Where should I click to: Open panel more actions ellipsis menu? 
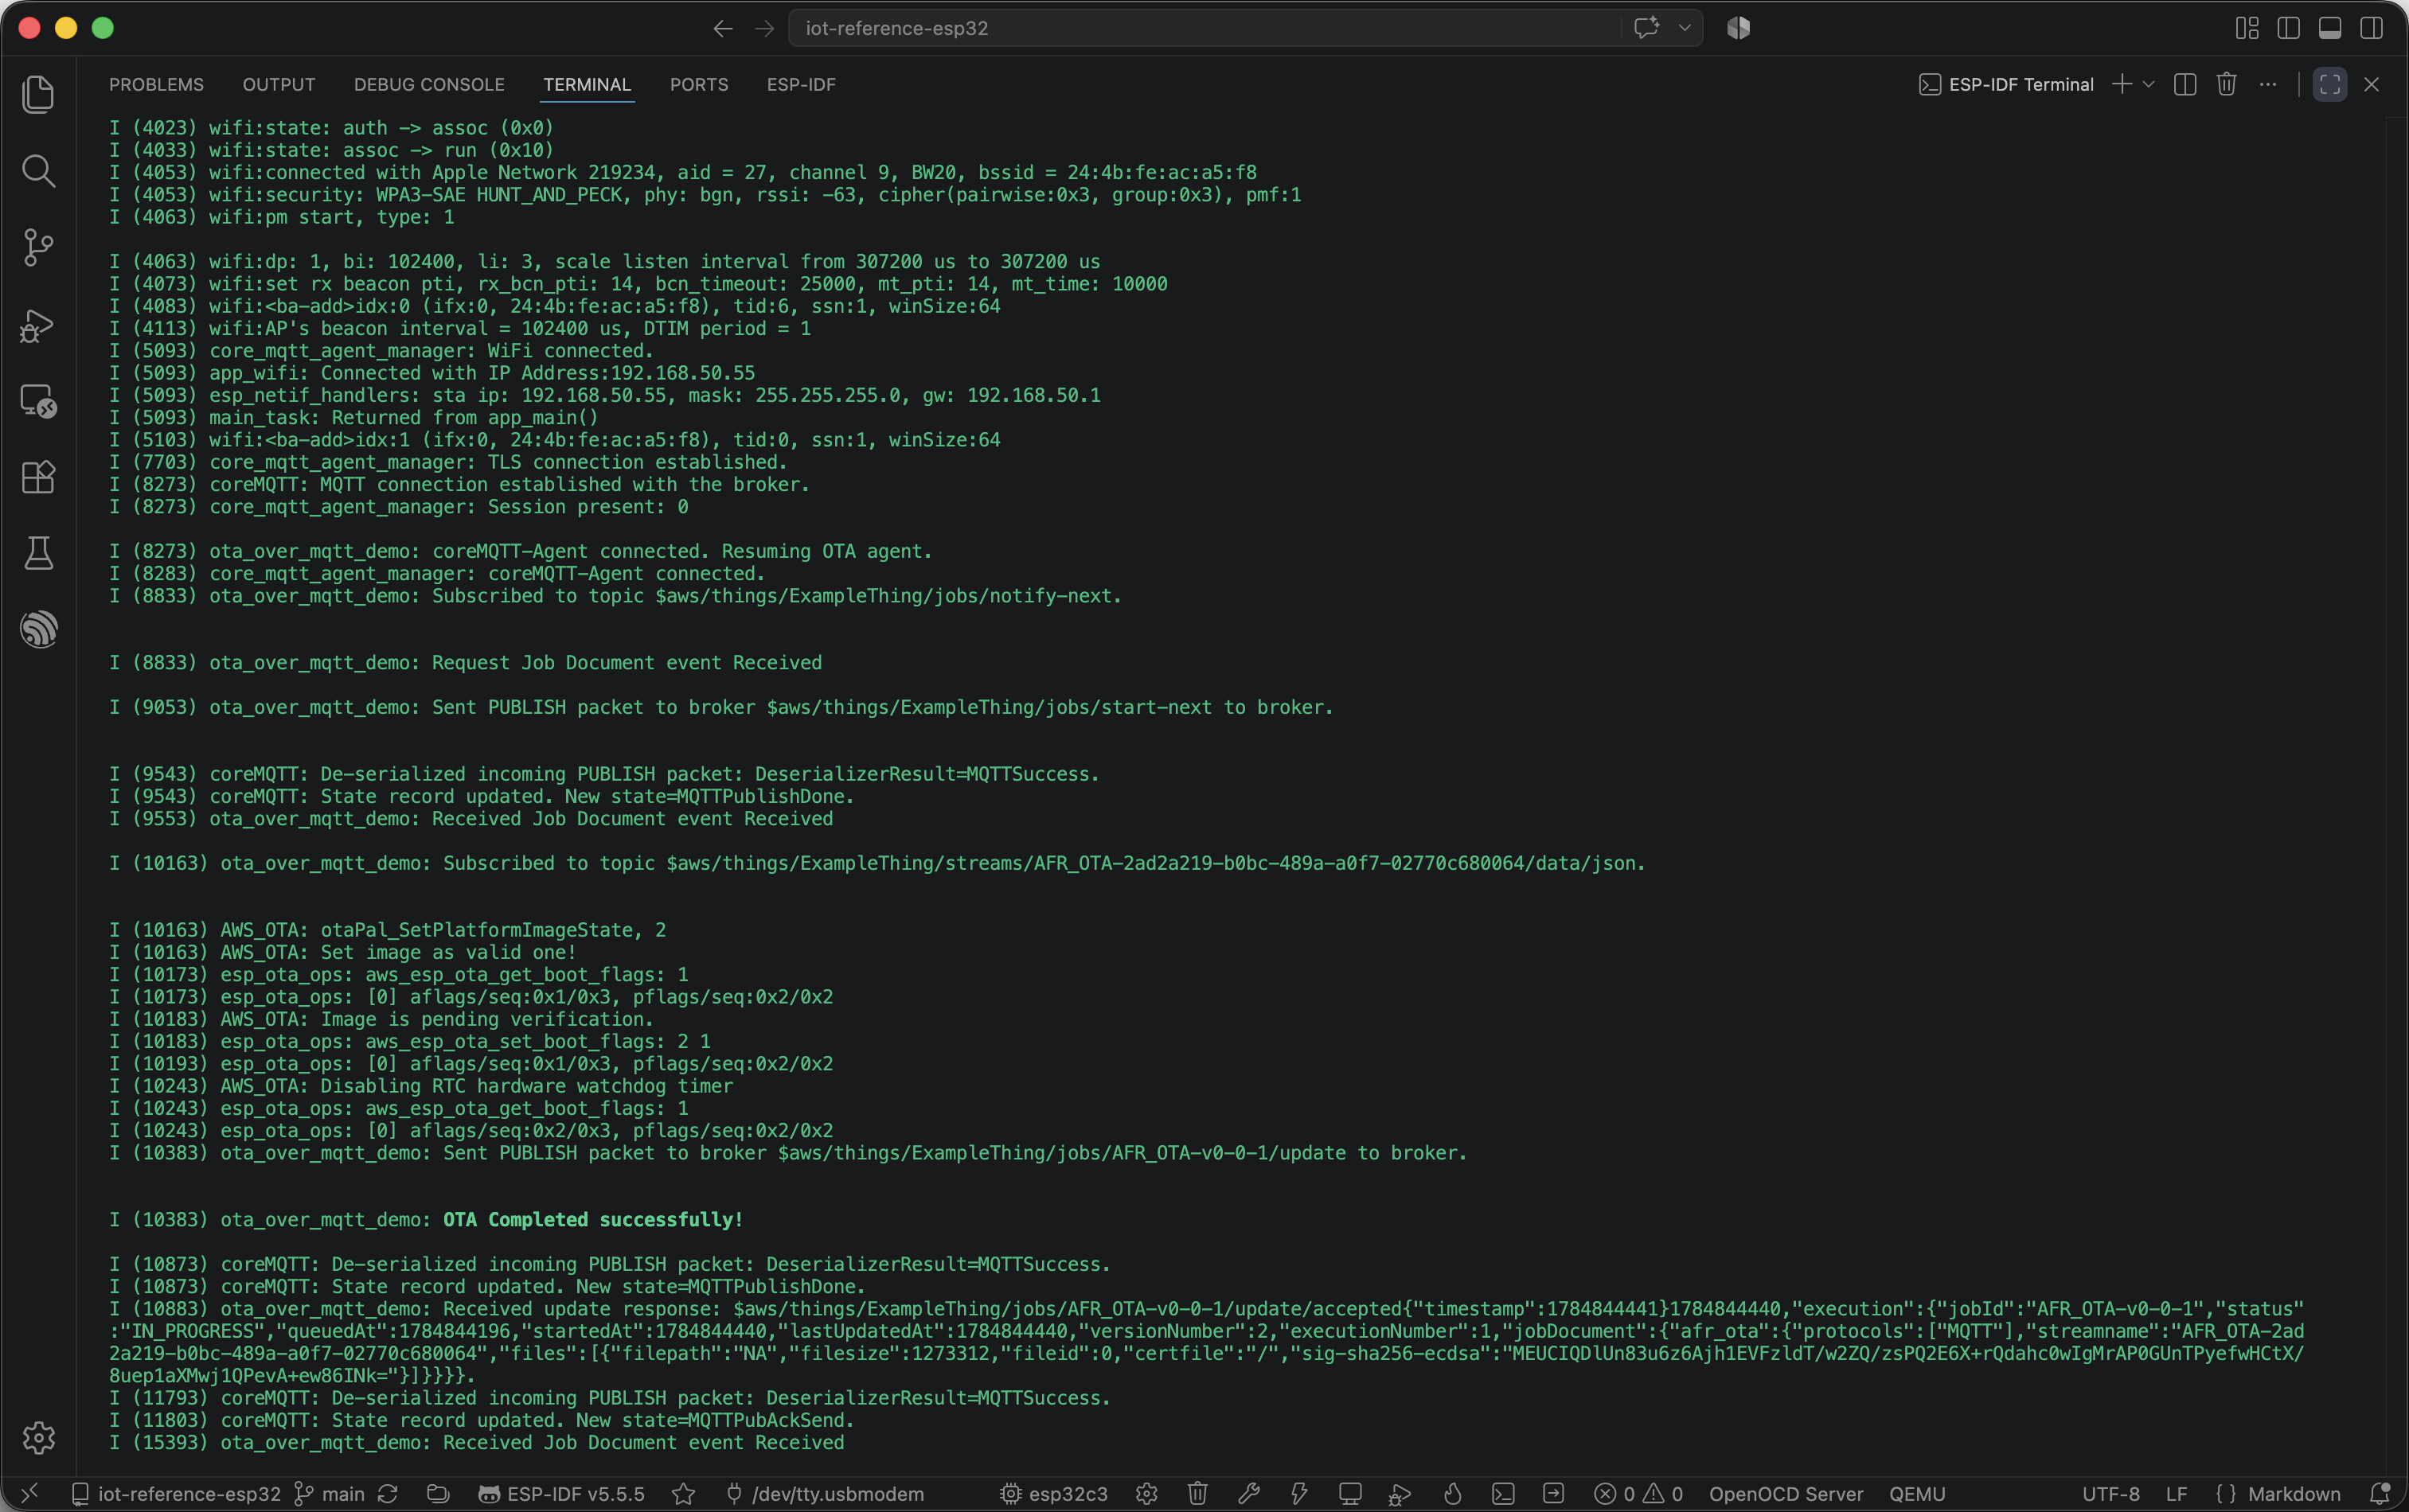coord(2268,85)
